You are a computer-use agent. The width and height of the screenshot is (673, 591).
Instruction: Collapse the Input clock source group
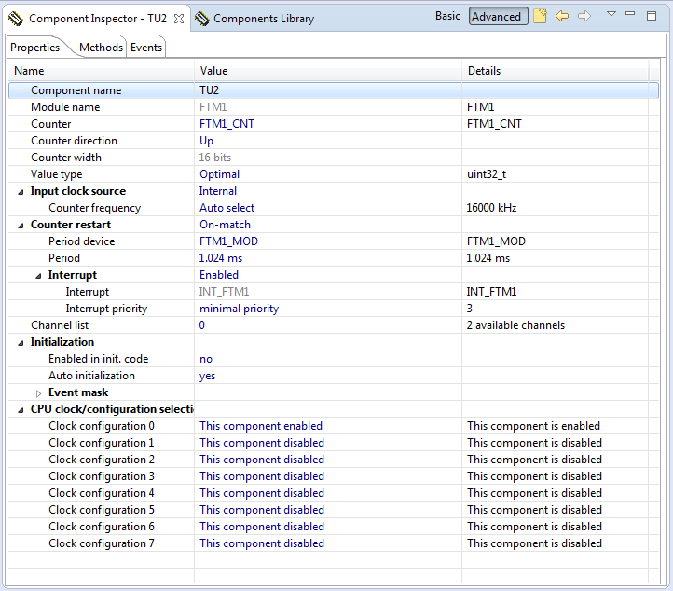pos(21,191)
